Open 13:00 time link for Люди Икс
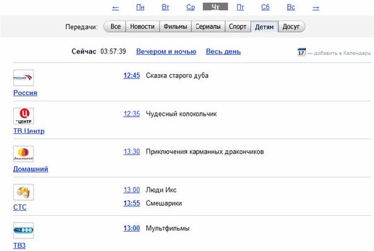The width and height of the screenshot is (374, 251). [132, 190]
